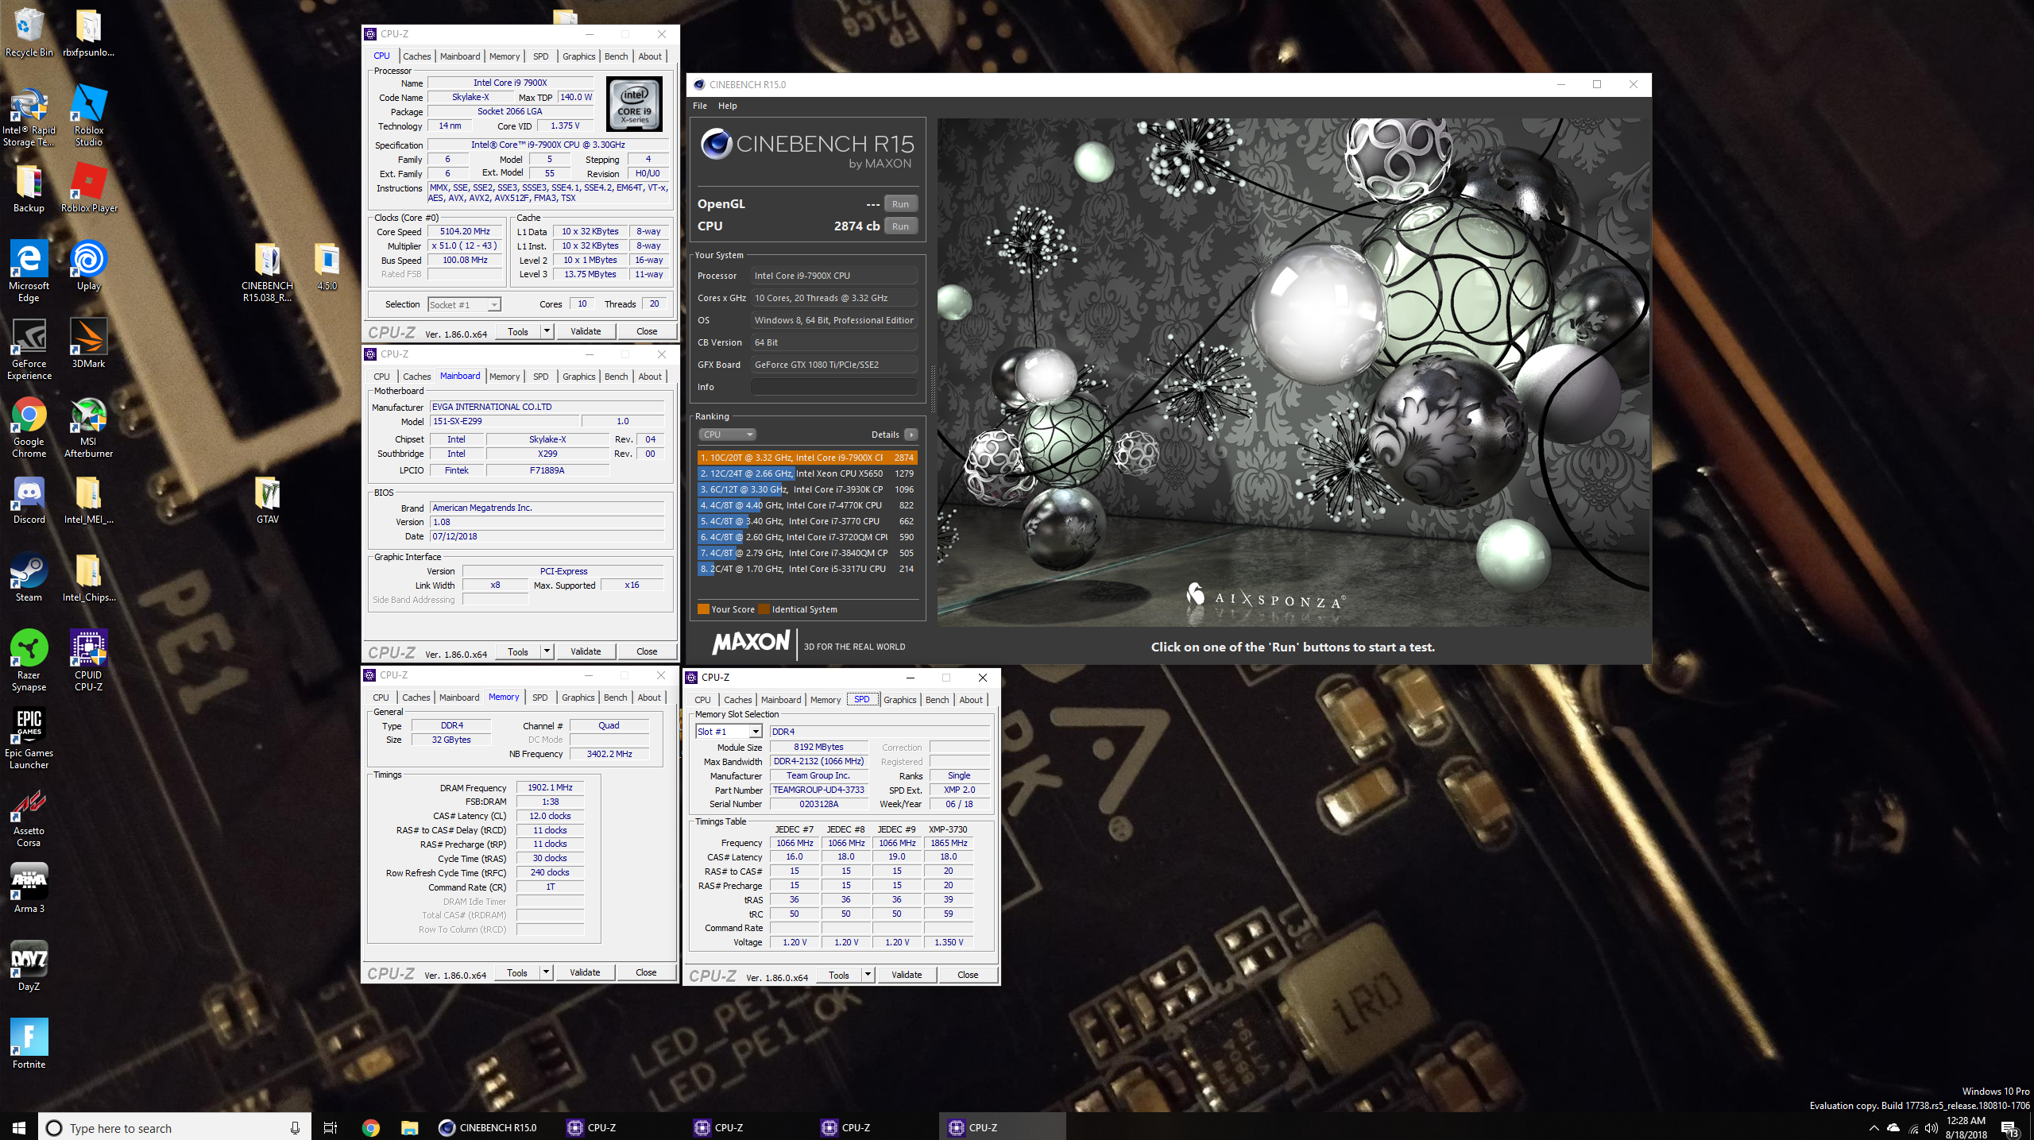This screenshot has height=1140, width=2034.
Task: Click Close button in Mainboard CPU-Z window
Action: [x=647, y=651]
